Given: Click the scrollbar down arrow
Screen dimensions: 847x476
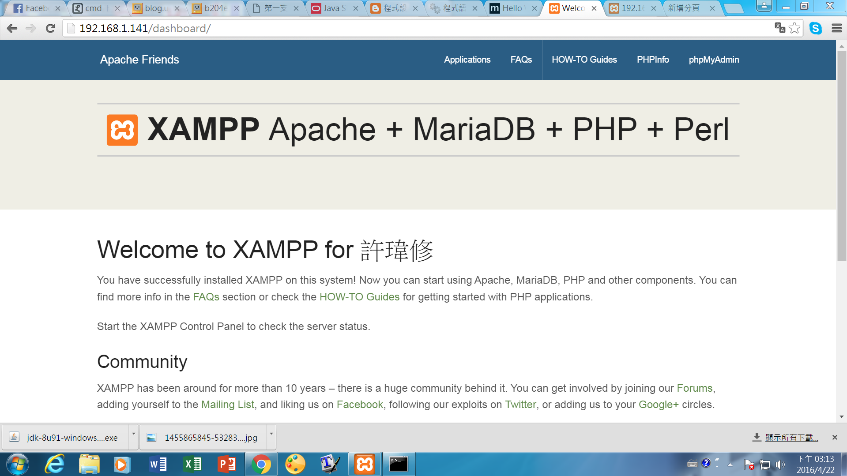Looking at the screenshot, I should (842, 416).
